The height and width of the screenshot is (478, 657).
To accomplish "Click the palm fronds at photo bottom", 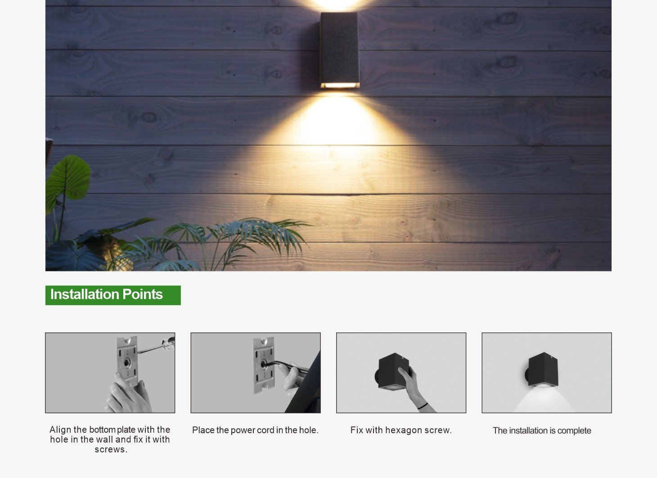I will pos(234,243).
